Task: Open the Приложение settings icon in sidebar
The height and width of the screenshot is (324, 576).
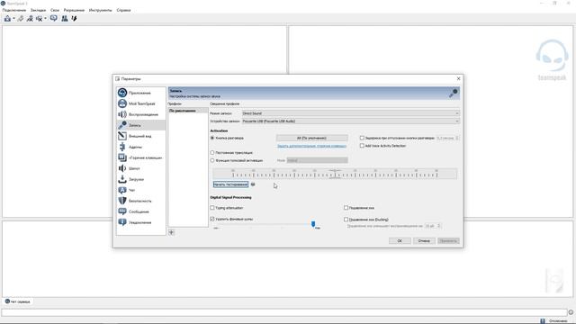Action: click(x=122, y=93)
